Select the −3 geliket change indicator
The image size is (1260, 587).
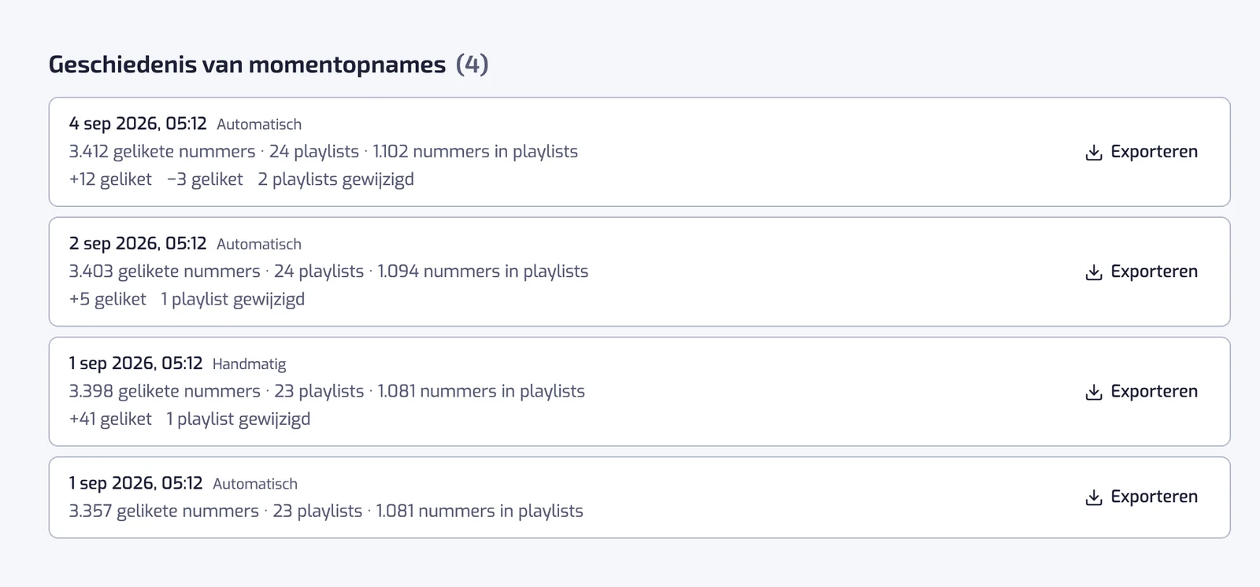[205, 179]
